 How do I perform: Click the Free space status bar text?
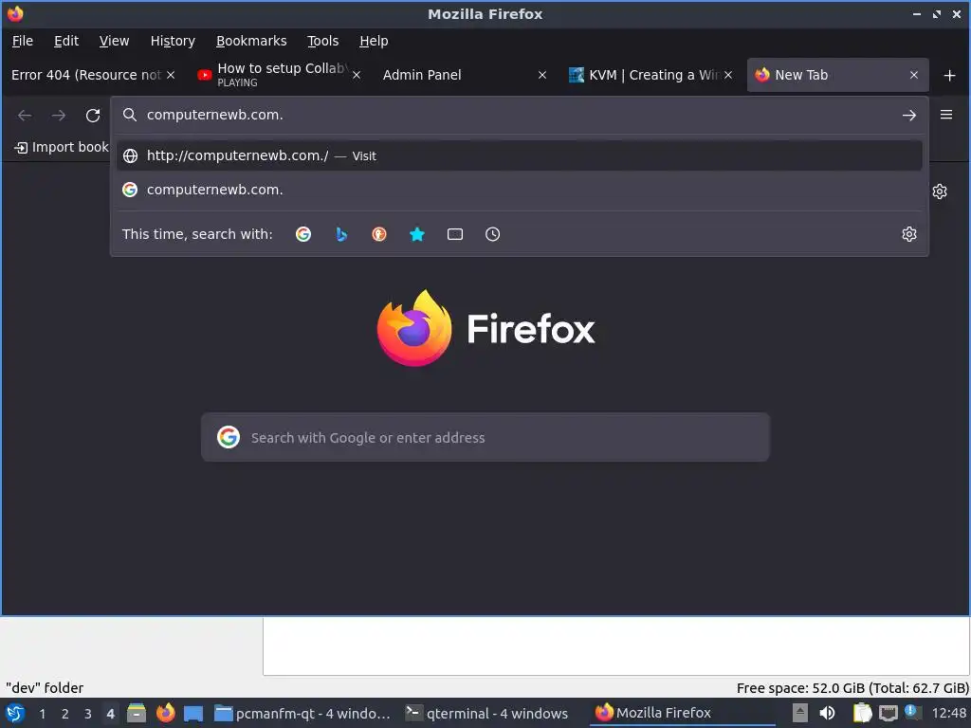852,688
